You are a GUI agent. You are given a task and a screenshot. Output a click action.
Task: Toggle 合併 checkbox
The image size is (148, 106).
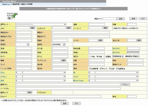tap(110, 68)
